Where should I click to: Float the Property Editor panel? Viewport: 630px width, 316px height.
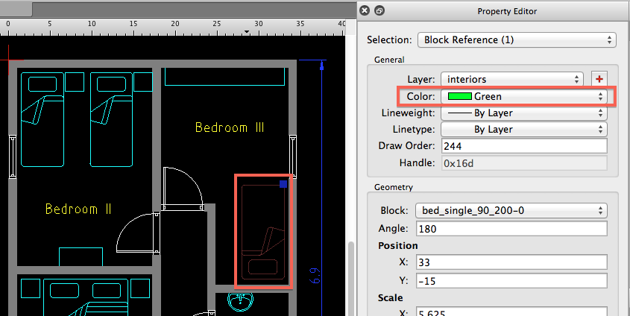379,11
